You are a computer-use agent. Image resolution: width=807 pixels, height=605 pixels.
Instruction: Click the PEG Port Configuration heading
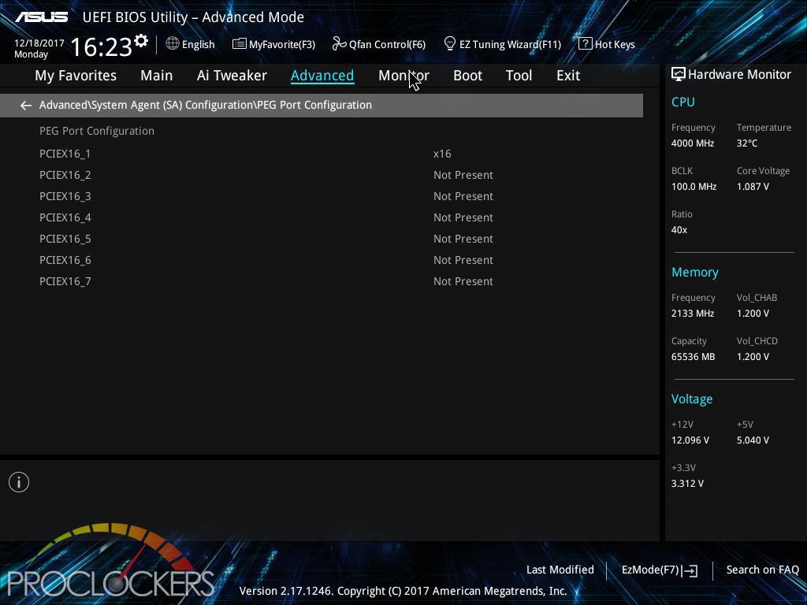tap(97, 132)
